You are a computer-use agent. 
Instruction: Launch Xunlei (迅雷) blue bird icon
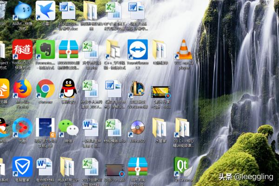coord(45,10)
